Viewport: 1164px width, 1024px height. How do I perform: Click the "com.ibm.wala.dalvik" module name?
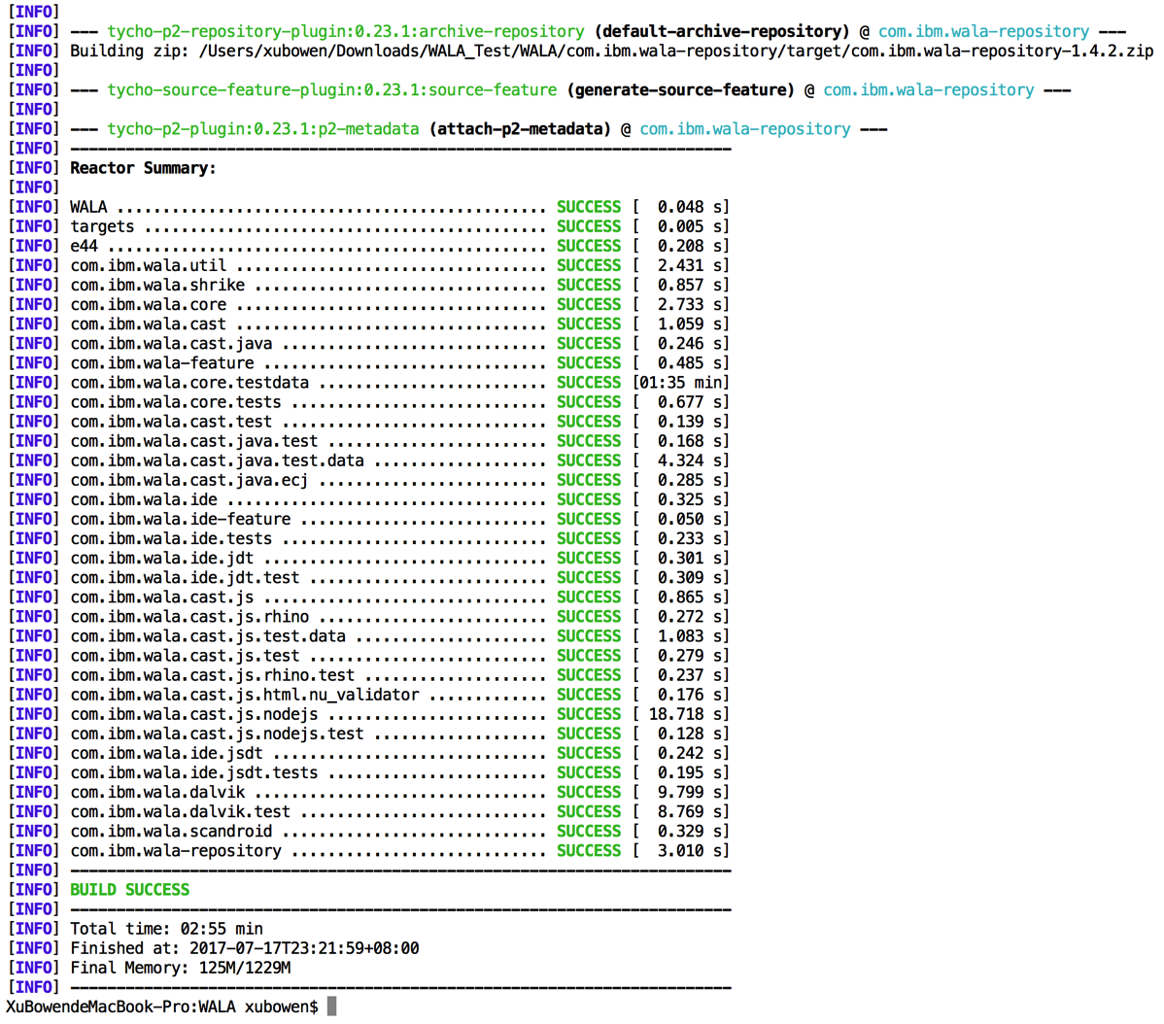157,793
